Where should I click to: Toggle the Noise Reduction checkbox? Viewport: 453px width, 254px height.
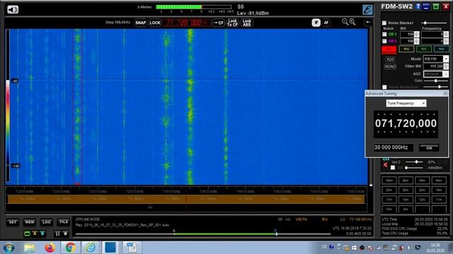tap(384, 87)
